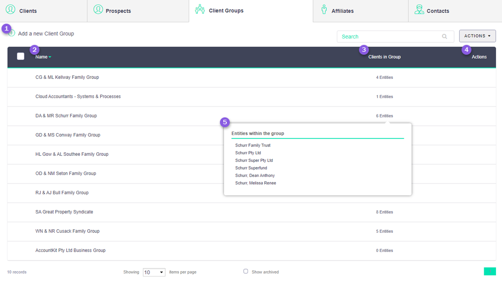
Task: Select the Prospects people icon
Action: point(99,10)
